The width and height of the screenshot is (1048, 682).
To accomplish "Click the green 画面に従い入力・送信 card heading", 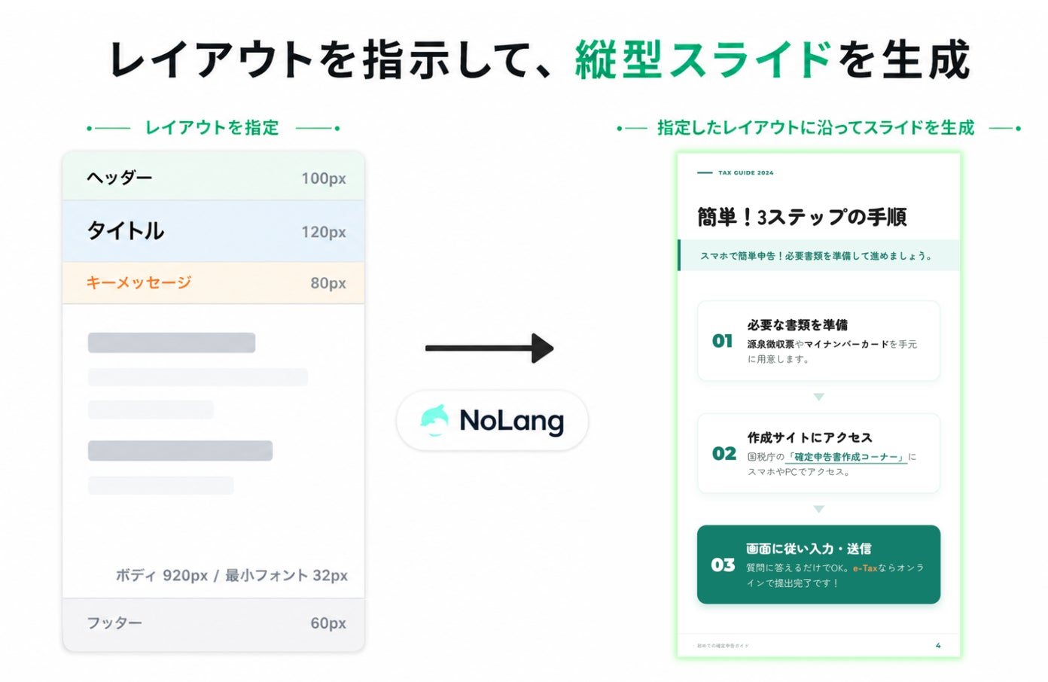I will tap(809, 549).
